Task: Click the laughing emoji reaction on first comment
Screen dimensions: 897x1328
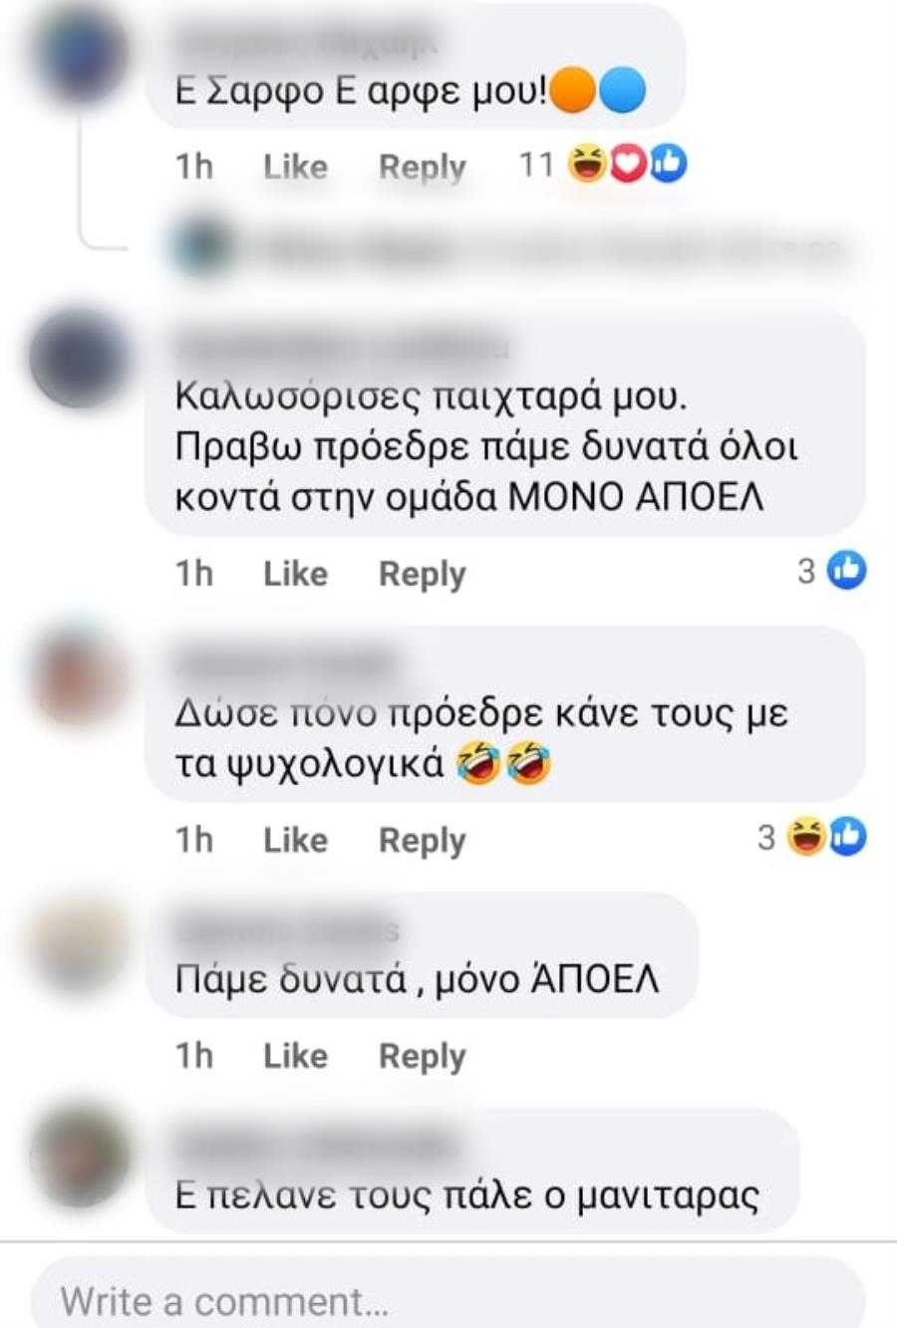Action: pyautogui.click(x=587, y=164)
